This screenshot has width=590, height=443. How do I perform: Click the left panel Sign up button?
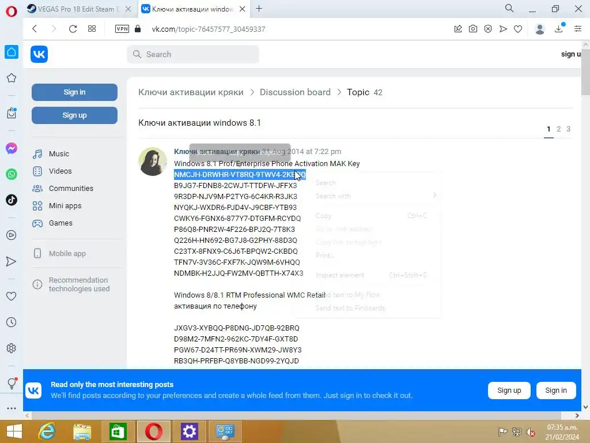click(74, 115)
